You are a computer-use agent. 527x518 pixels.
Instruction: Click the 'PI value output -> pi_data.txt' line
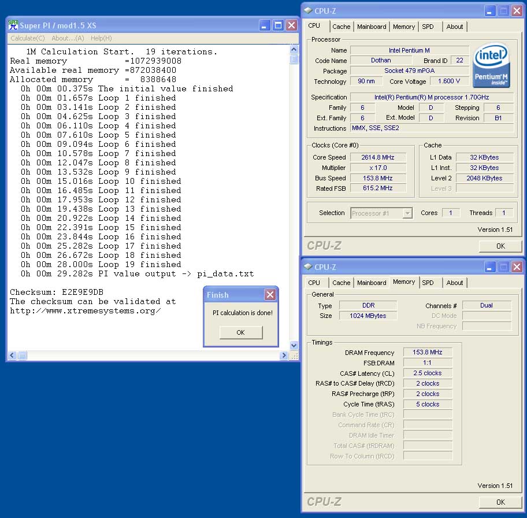click(x=137, y=273)
